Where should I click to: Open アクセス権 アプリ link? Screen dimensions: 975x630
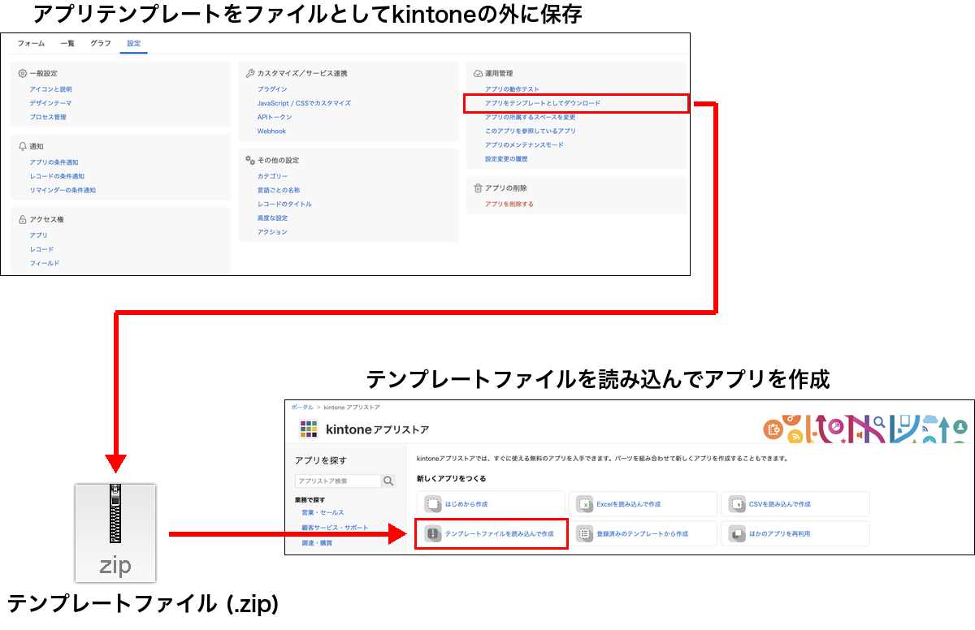coord(38,235)
